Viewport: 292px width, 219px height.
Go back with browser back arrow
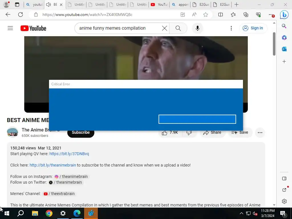pos(8,15)
